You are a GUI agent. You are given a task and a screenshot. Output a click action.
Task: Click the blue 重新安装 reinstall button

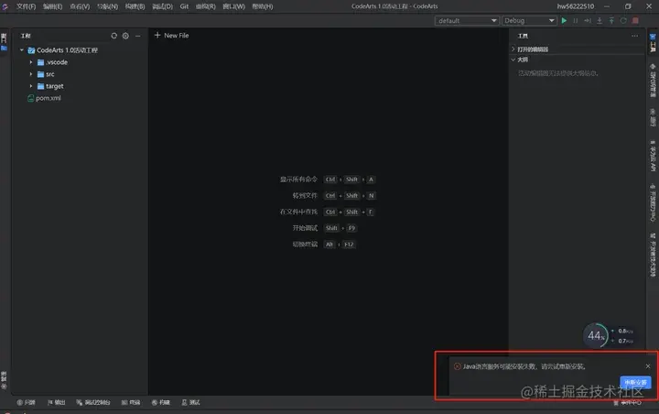635,383
